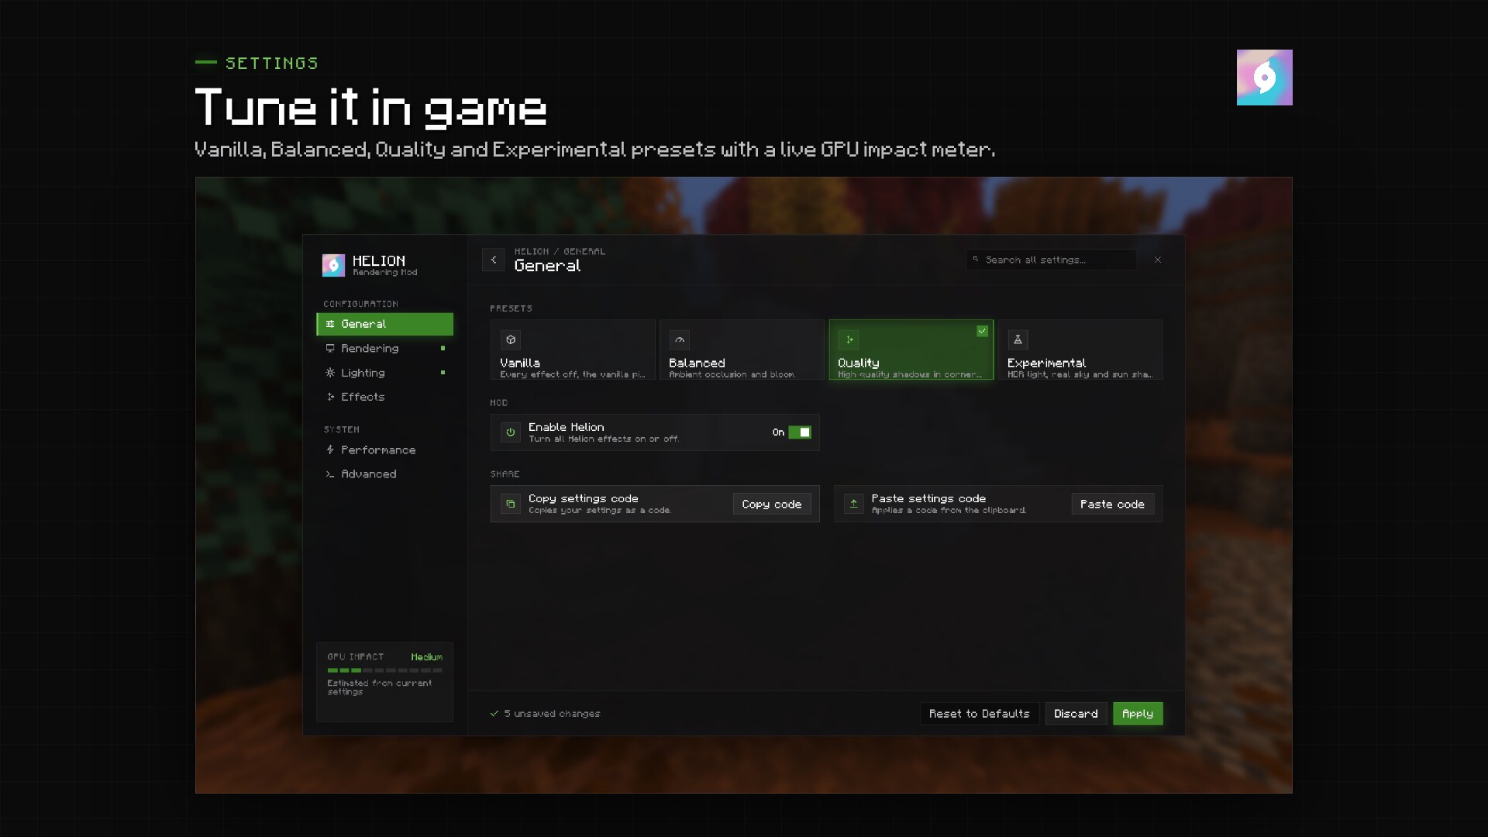Click the Vanilla preset cube icon

point(511,339)
